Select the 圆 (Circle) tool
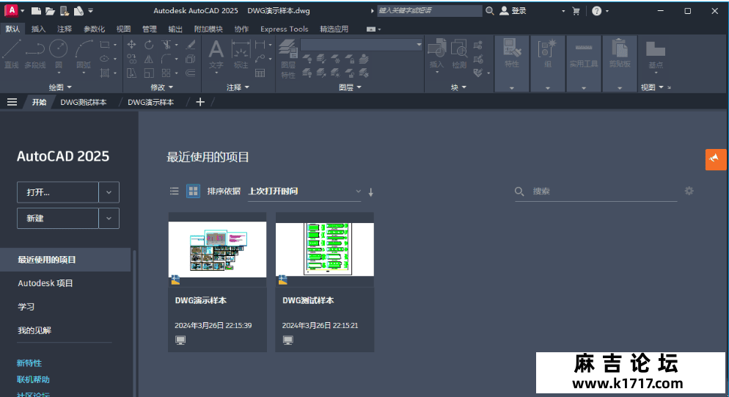Viewport: 729px width, 397px height. (59, 54)
